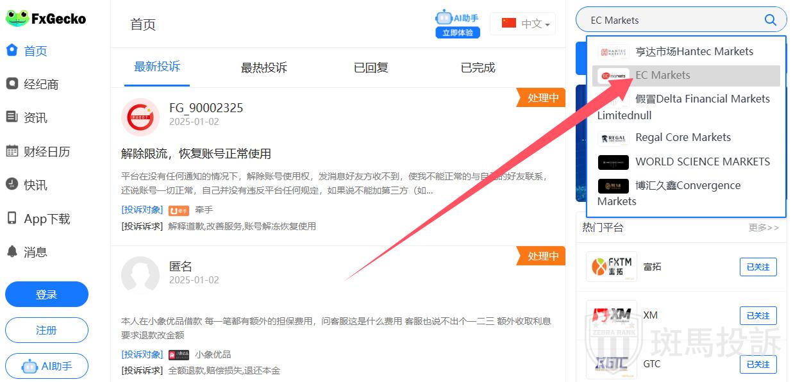Open user FG_90002325 avatar
This screenshot has height=382, width=793.
click(140, 117)
